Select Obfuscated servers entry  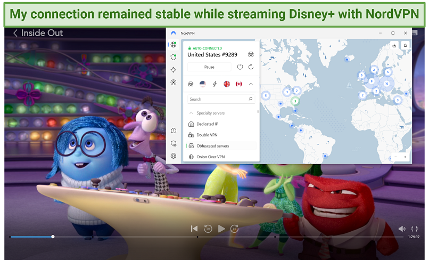point(221,146)
